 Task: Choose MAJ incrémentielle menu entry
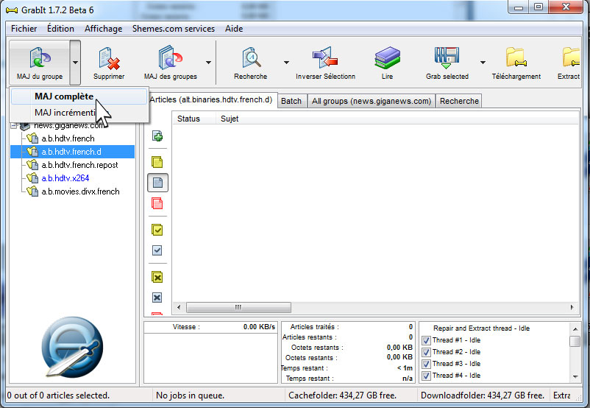[79, 113]
